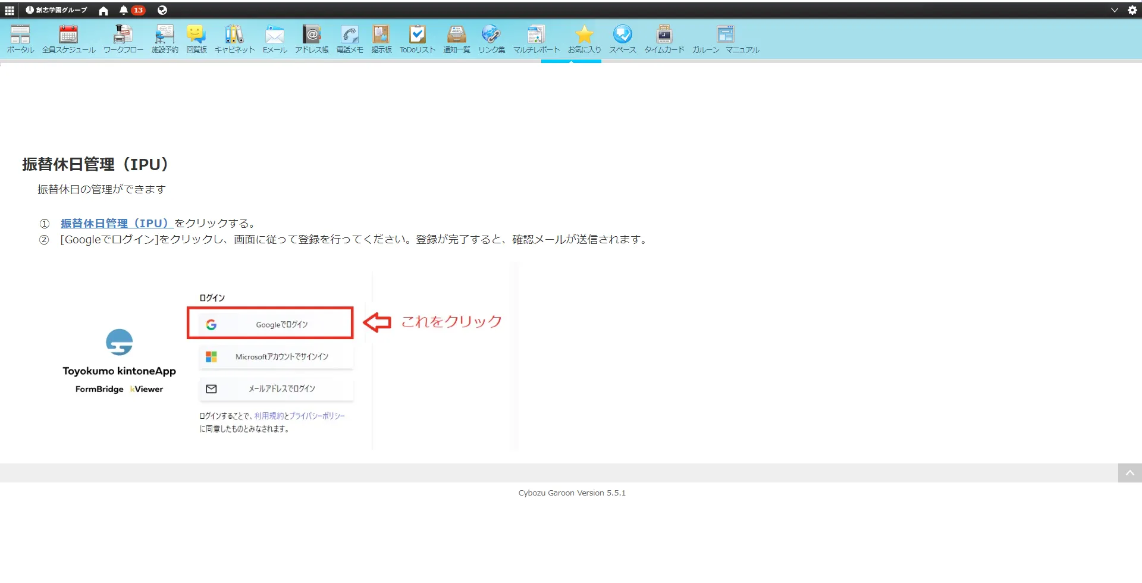The image size is (1142, 583).
Task: Open the app grid launcher icon
Action: [x=10, y=10]
